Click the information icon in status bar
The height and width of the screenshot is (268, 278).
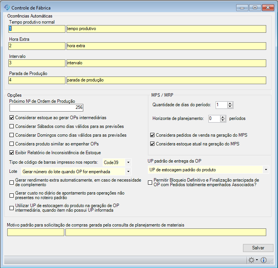[x=264, y=260]
